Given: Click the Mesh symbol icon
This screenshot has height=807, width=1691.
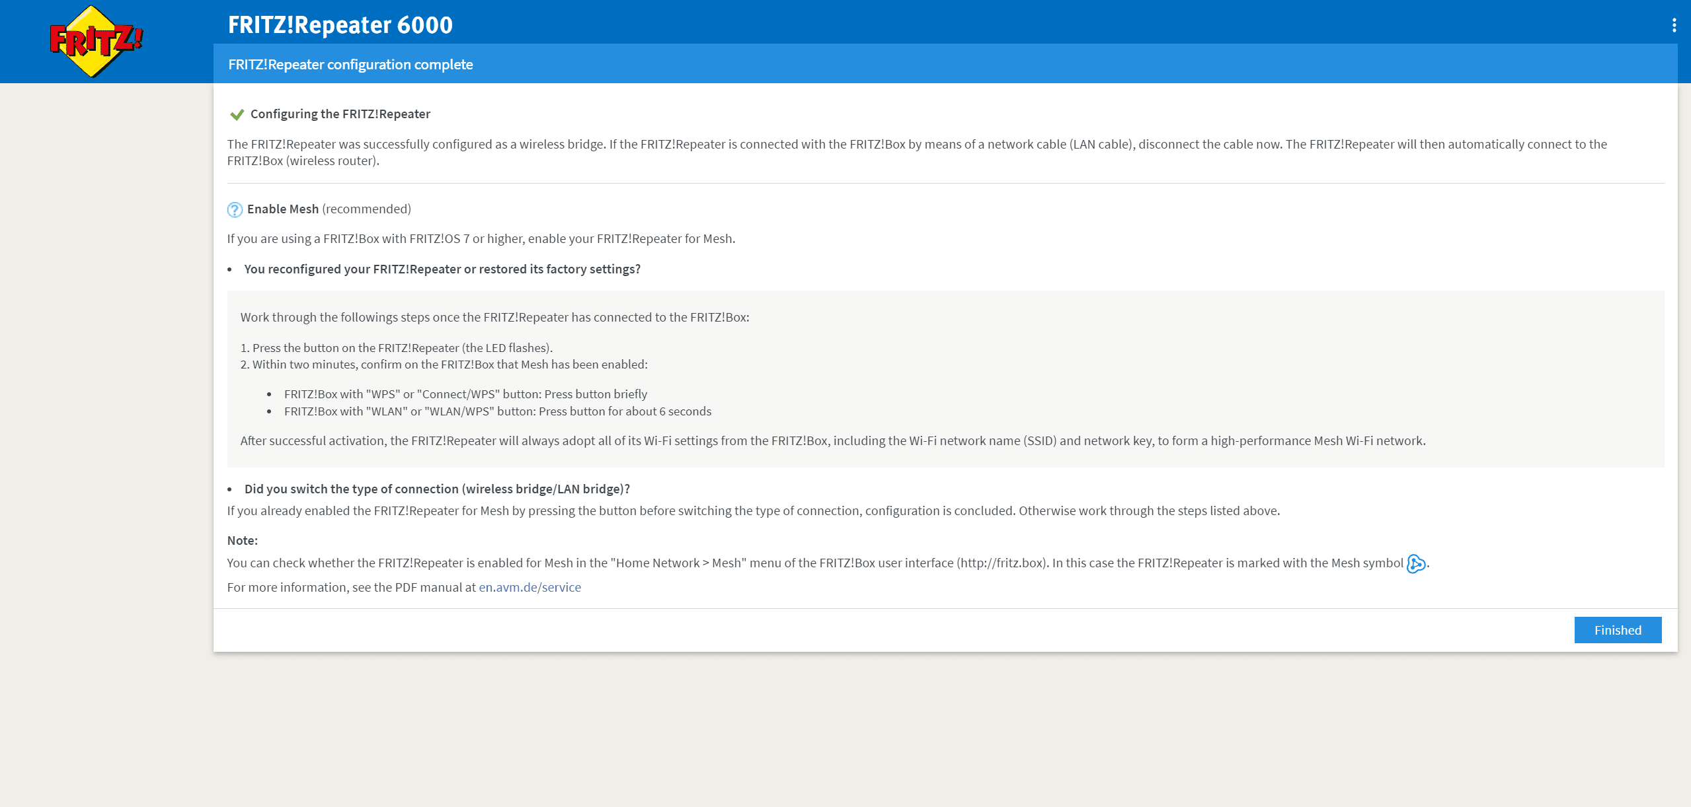Looking at the screenshot, I should pos(1415,563).
